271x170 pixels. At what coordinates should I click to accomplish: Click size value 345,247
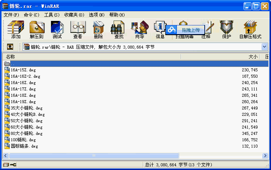click(250, 133)
